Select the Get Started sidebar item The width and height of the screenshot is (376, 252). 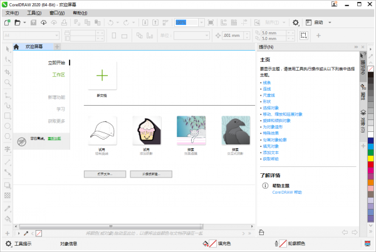(x=56, y=63)
